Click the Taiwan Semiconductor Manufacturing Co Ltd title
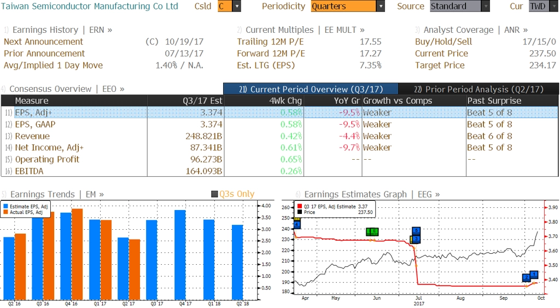Viewport: 560px width, 308px height. (x=89, y=6)
